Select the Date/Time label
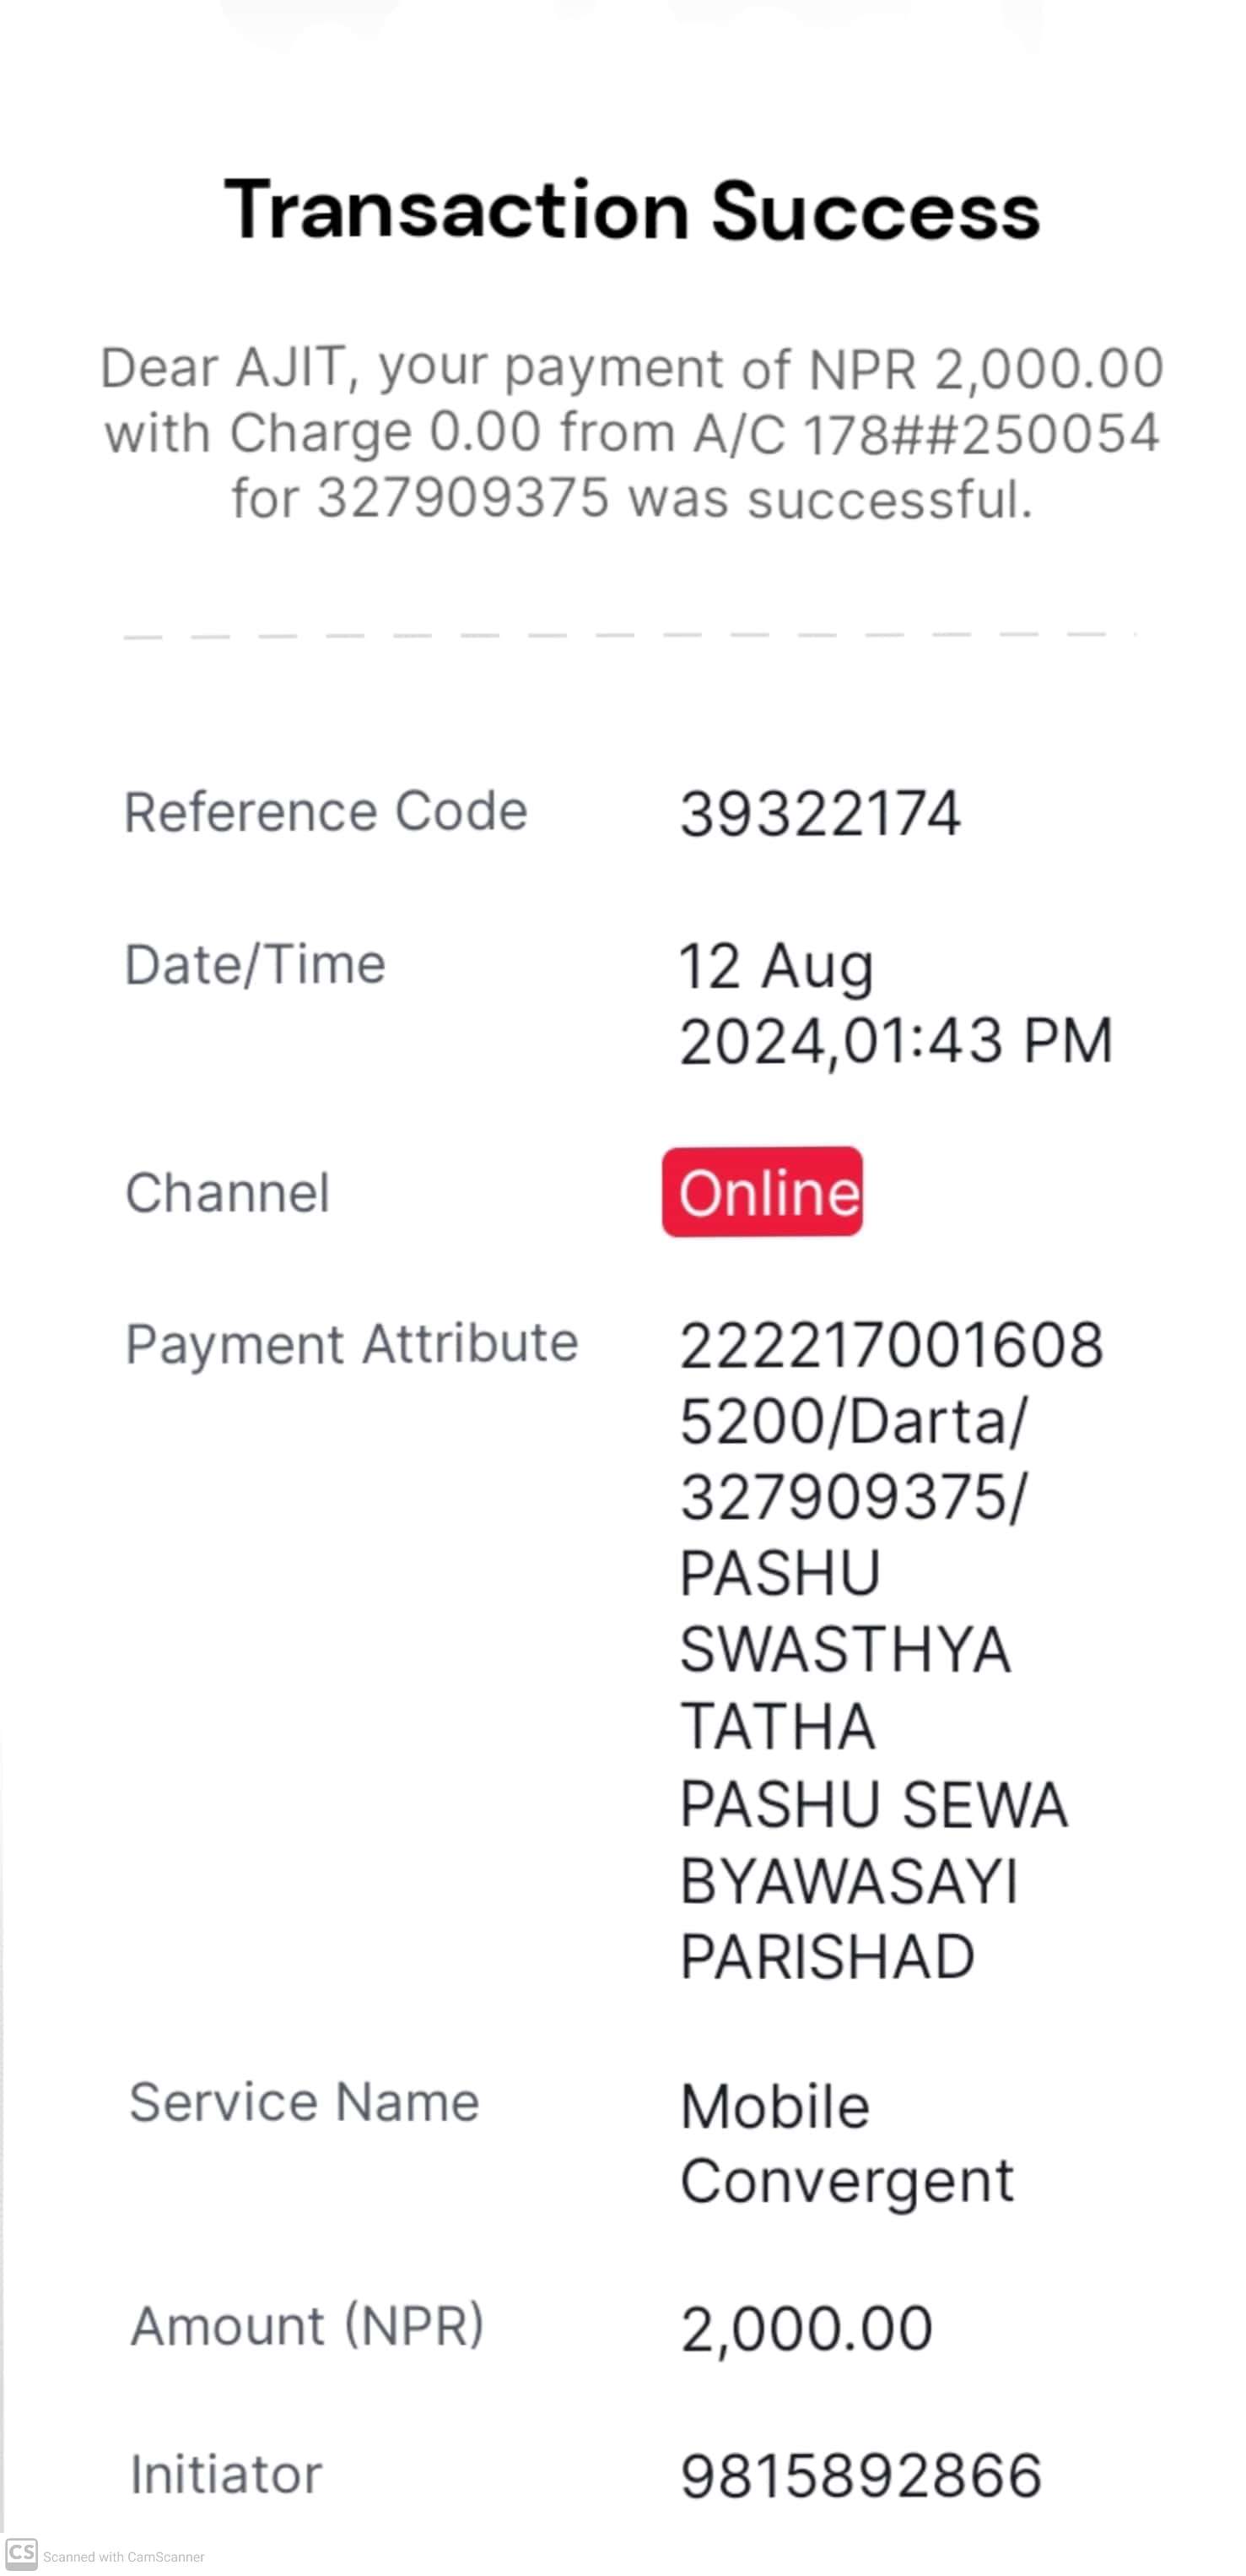Image resolution: width=1246 pixels, height=2576 pixels. [x=255, y=965]
